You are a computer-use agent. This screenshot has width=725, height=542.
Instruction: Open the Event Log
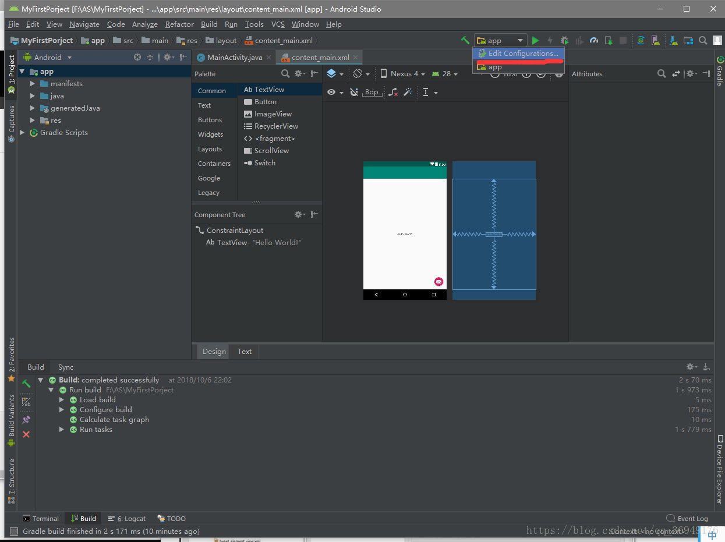tap(687, 518)
